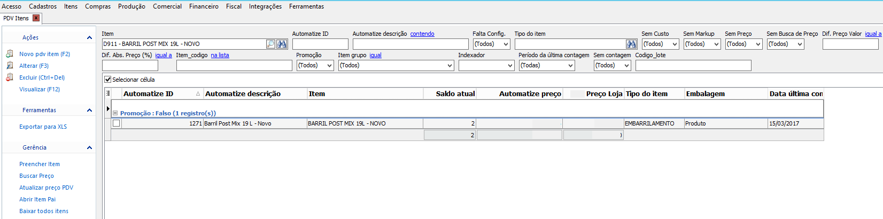Open the Sem Preço dropdown
883x219 pixels.
758,44
